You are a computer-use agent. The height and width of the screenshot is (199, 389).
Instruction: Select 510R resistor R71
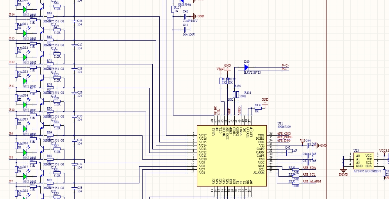[x=57, y=54]
